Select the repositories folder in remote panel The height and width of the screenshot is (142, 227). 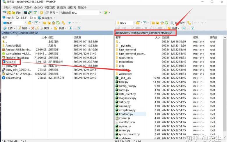pyautogui.click(x=126, y=58)
